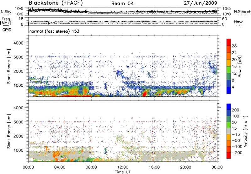The image size is (251, 174).
Task: Click the '20:00' time tick label
Action: pos(185,167)
